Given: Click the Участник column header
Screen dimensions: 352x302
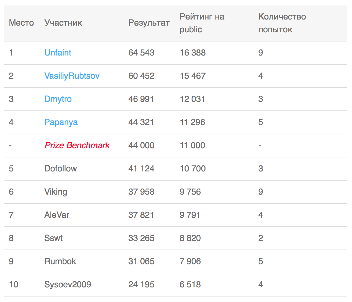Looking at the screenshot, I should pyautogui.click(x=63, y=23).
